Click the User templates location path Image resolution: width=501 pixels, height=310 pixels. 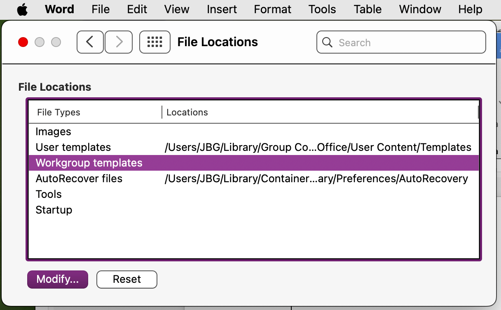(x=318, y=148)
